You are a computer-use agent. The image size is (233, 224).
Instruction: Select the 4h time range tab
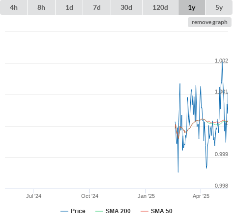[x=14, y=7]
